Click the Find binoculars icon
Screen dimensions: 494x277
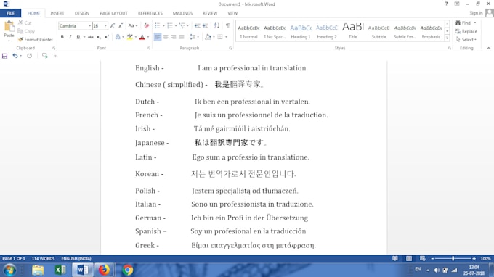click(458, 23)
